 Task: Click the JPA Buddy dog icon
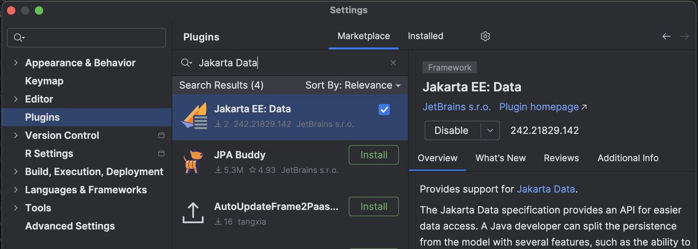(192, 162)
